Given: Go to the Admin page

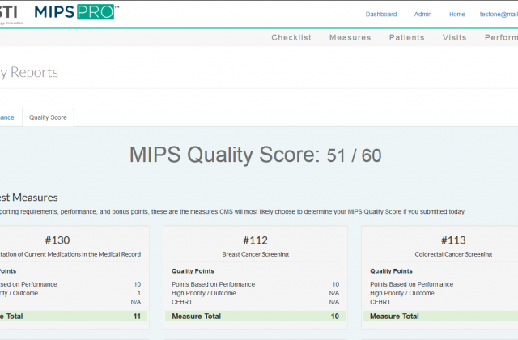Looking at the screenshot, I should 422,15.
